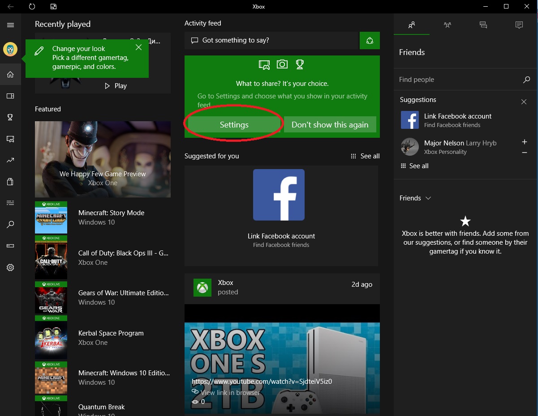Click the picture-in-picture window icon in the title bar

[53, 6]
